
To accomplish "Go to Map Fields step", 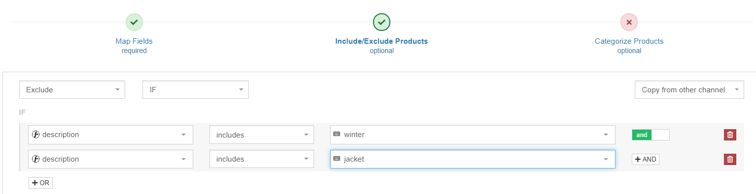I will click(134, 41).
